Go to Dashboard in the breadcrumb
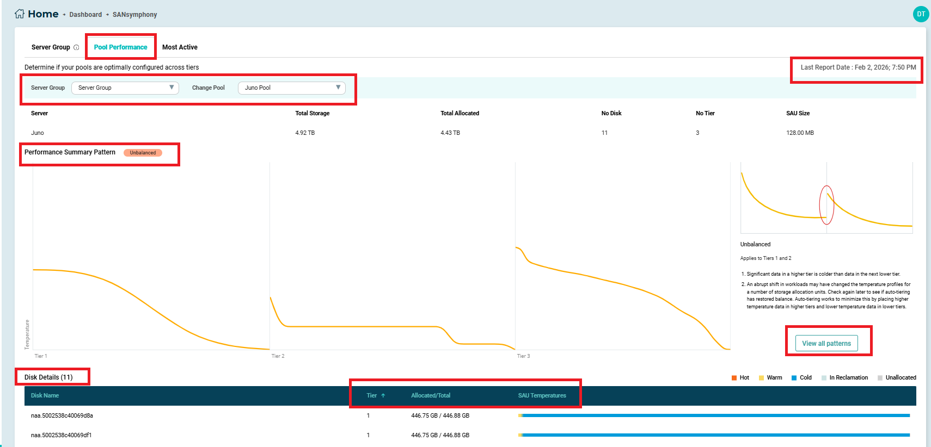This screenshot has width=931, height=447. pyautogui.click(x=85, y=15)
